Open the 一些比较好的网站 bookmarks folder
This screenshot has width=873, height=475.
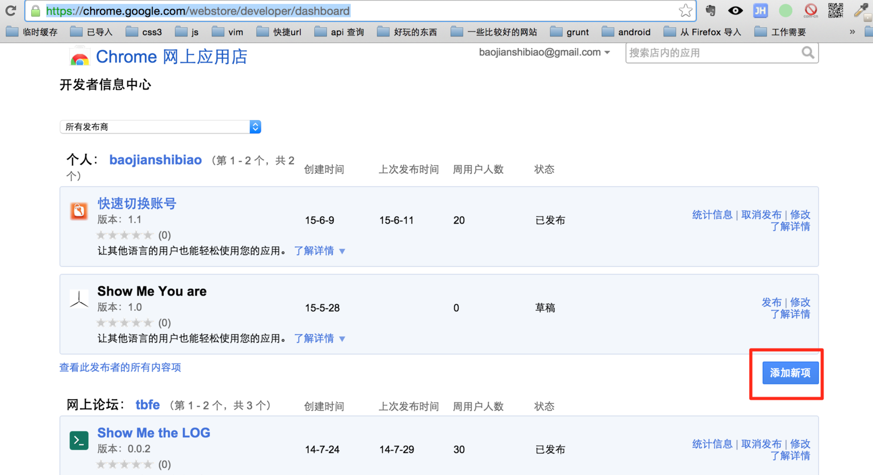point(494,32)
